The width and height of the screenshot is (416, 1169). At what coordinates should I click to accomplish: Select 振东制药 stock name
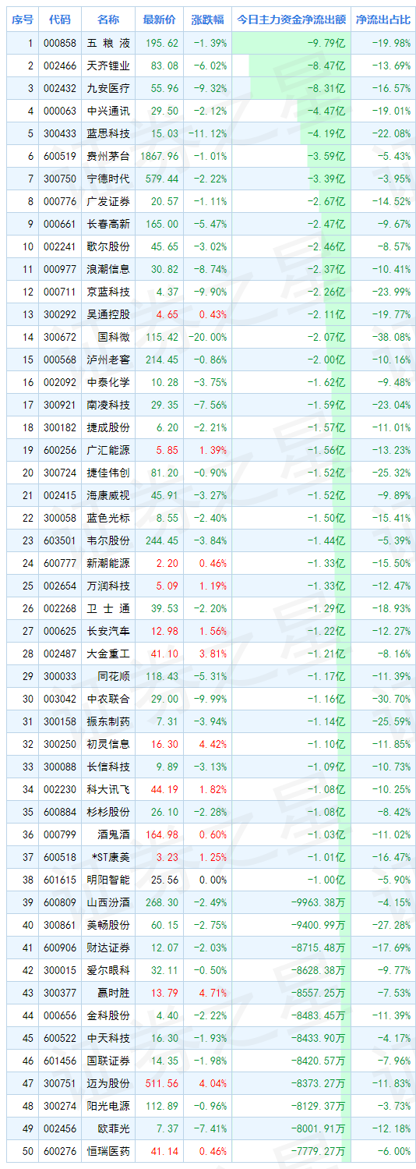click(109, 721)
